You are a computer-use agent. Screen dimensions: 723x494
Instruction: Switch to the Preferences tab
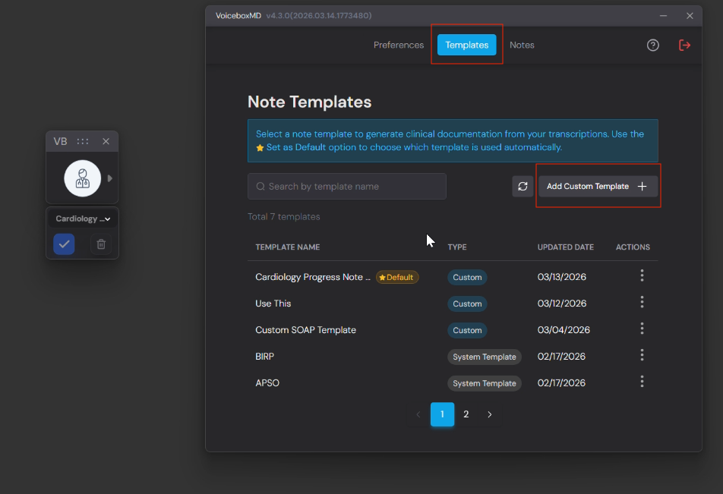398,46
